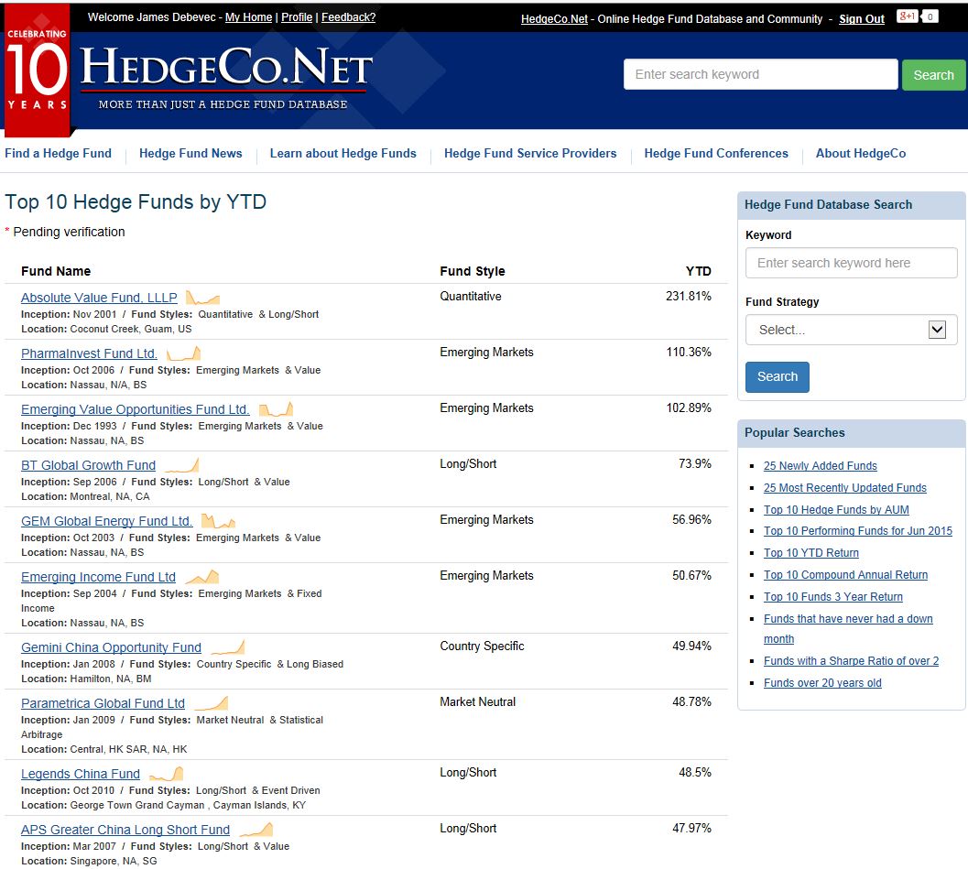Open the About HedgeCo menu
968x869 pixels.
point(861,153)
